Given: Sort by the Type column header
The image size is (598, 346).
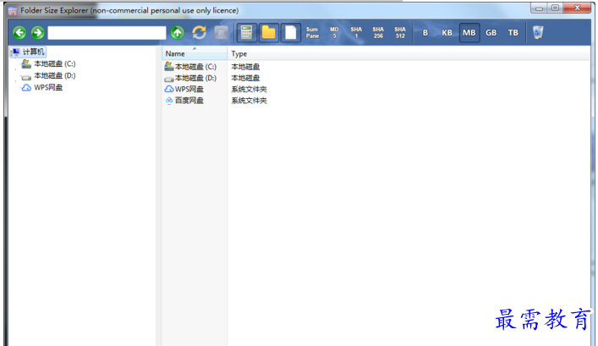Looking at the screenshot, I should [x=239, y=53].
